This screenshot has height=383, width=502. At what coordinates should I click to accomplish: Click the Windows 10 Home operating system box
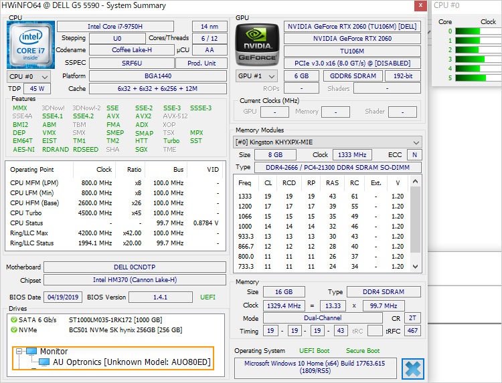click(315, 368)
